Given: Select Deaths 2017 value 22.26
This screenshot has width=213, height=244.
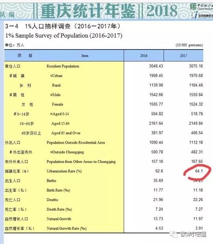Looking at the screenshot, I should [198, 200].
